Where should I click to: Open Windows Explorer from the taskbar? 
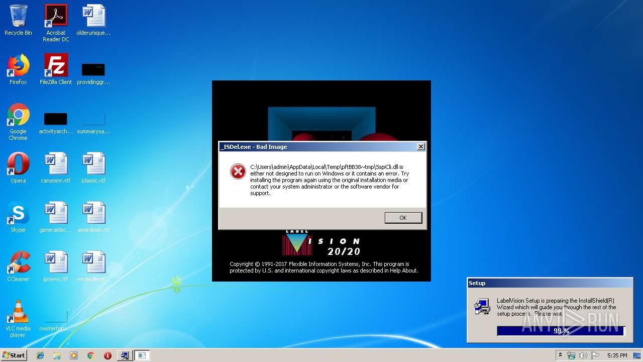coord(57,355)
